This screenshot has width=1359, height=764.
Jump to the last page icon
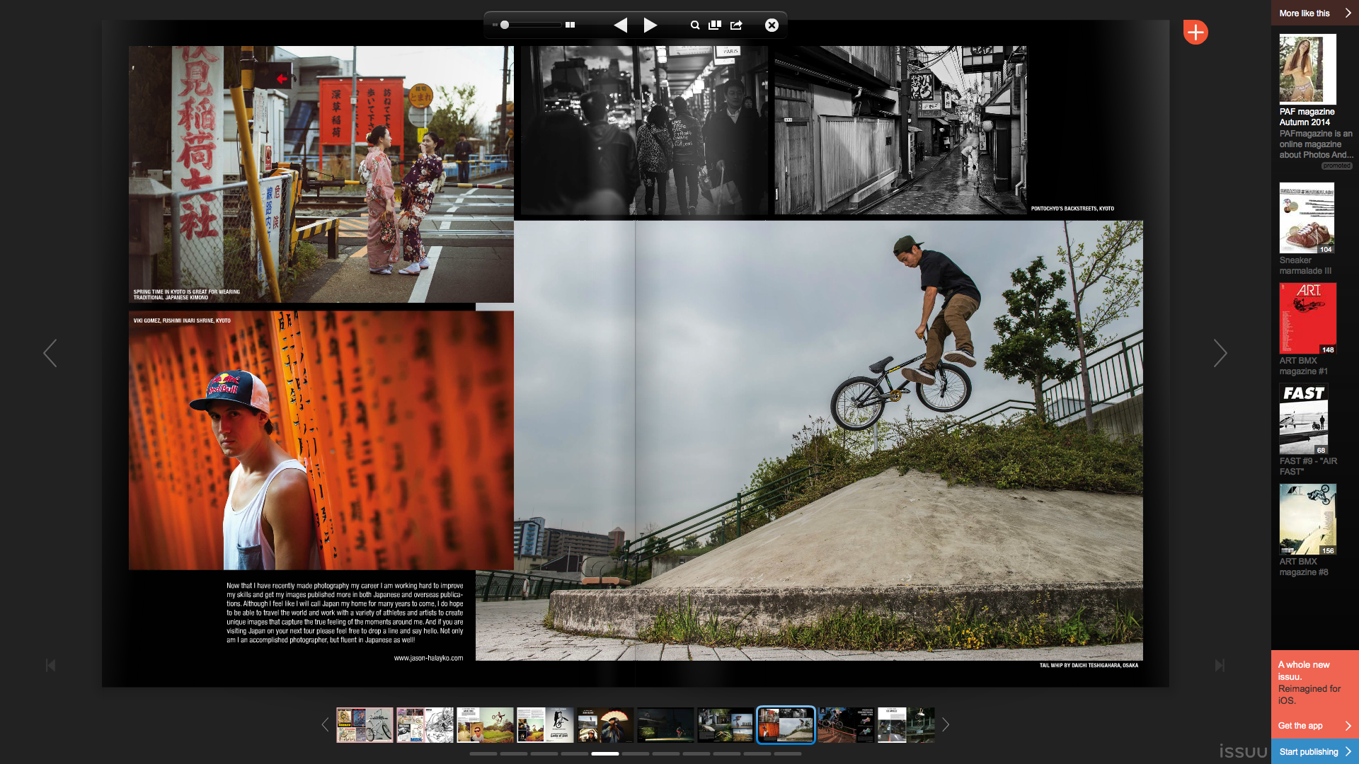(x=1219, y=666)
